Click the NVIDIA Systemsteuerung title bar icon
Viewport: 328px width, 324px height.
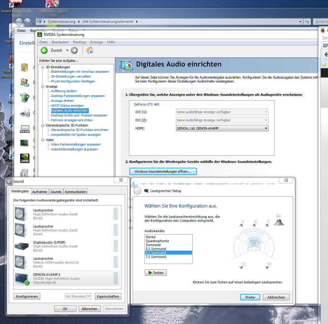click(x=40, y=35)
